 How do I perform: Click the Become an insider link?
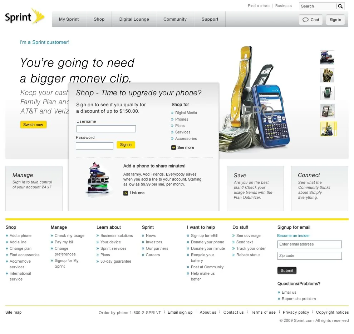(x=293, y=236)
